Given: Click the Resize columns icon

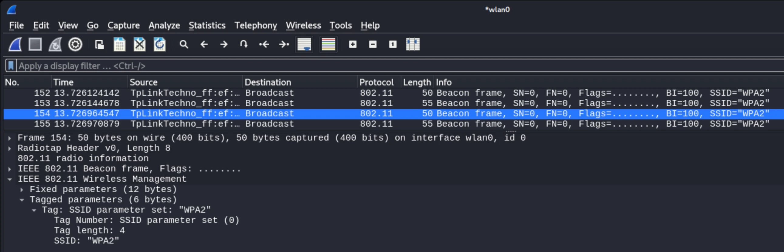Looking at the screenshot, I should pos(413,45).
